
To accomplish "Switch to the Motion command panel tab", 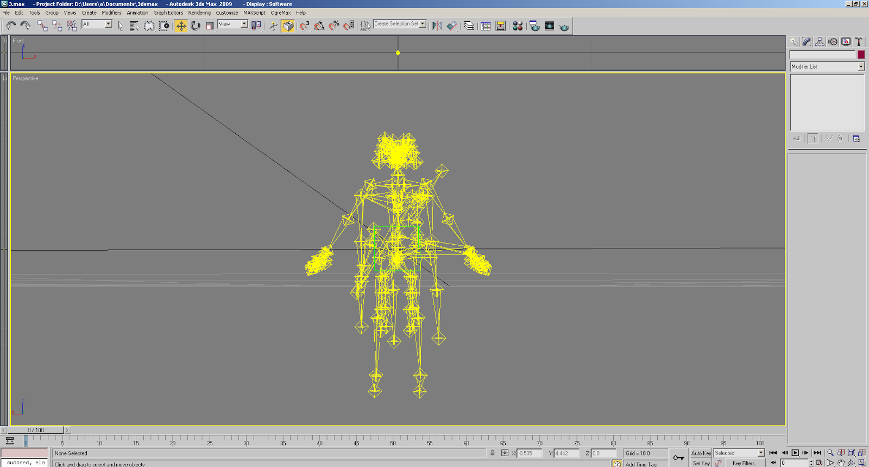I will 833,42.
